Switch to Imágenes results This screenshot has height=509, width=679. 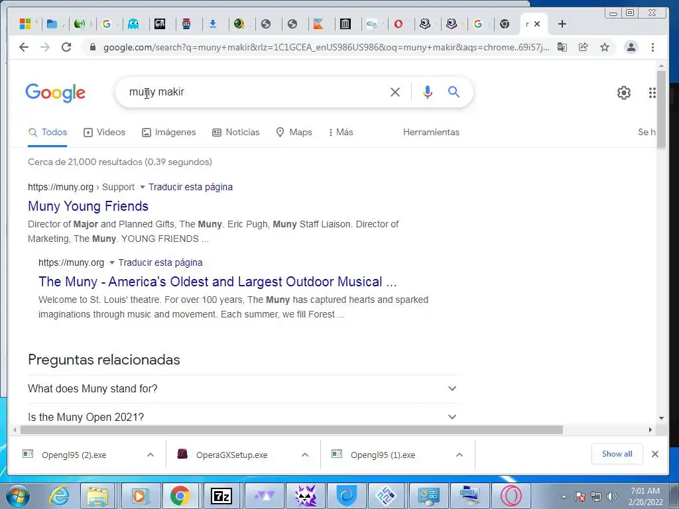[169, 132]
